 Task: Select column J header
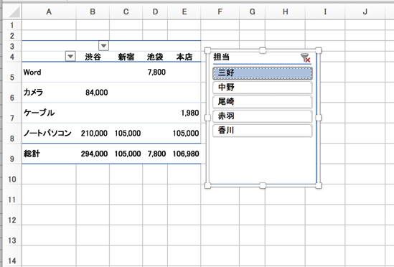(x=365, y=11)
